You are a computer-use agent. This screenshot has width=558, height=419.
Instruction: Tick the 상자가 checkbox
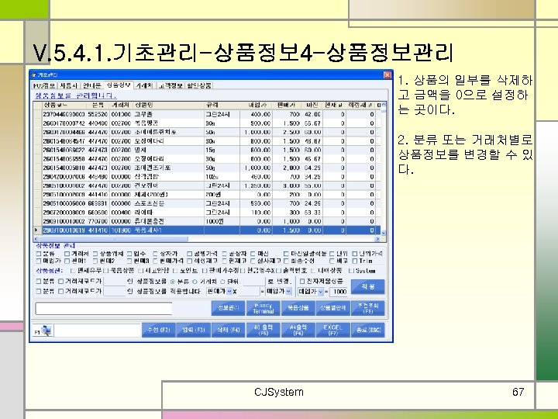(x=155, y=254)
